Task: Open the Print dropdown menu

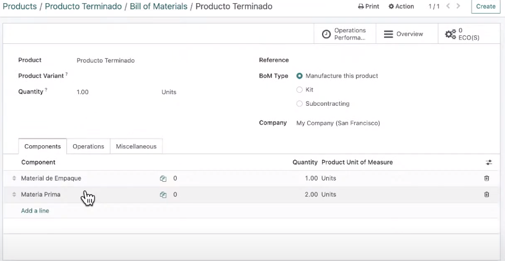Action: pos(369,6)
